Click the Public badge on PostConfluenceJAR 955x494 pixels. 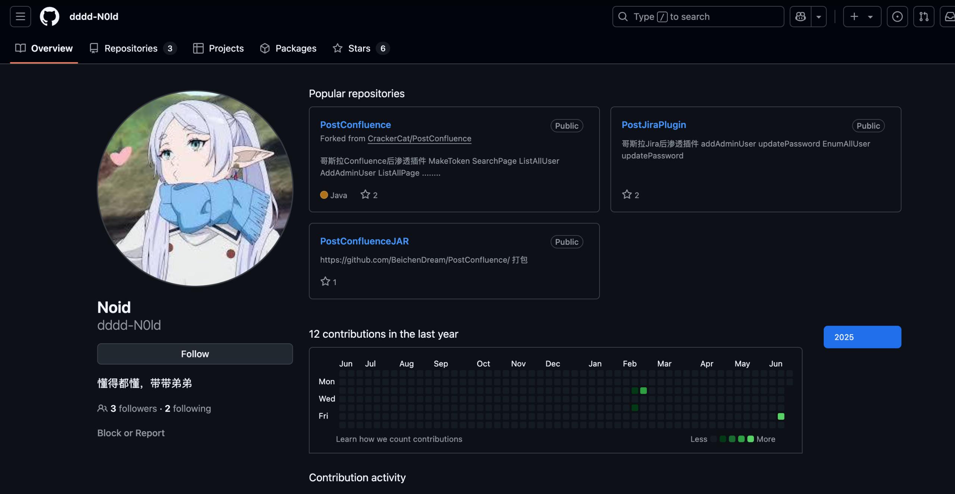pyautogui.click(x=567, y=242)
